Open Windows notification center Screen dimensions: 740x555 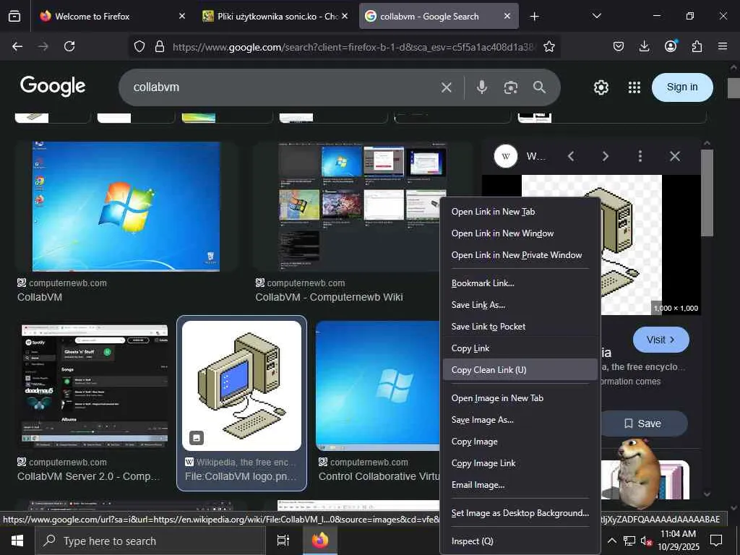click(x=716, y=541)
